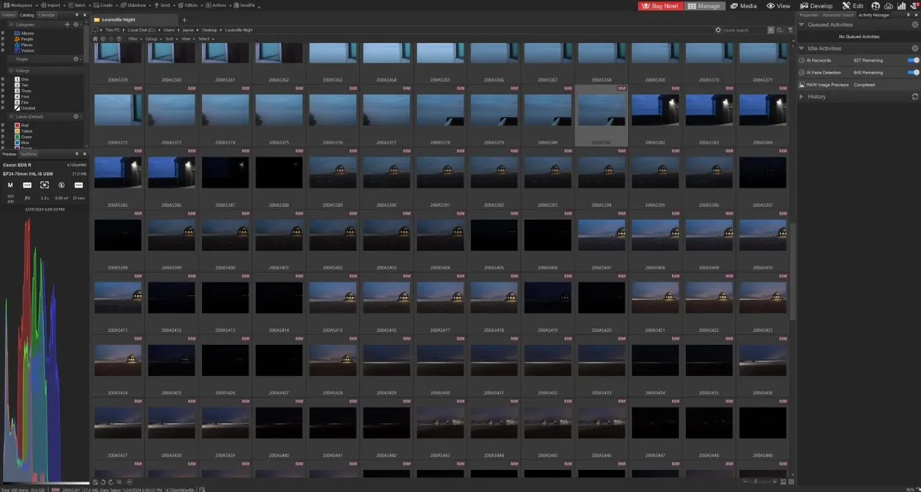This screenshot has width=921, height=492.
Task: Open the Filter dropdown
Action: tap(133, 39)
